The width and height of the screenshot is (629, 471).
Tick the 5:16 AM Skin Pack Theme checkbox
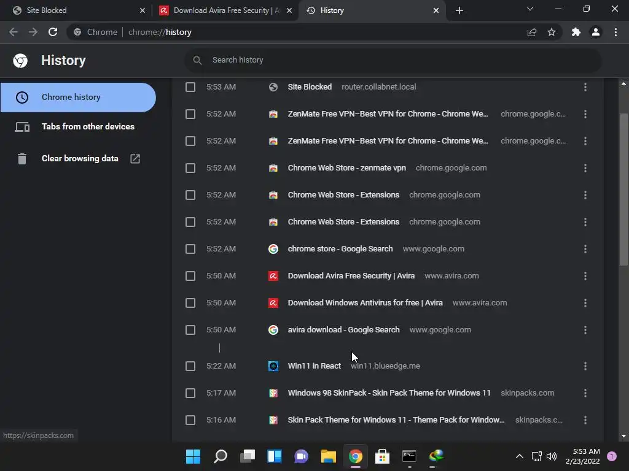190,420
